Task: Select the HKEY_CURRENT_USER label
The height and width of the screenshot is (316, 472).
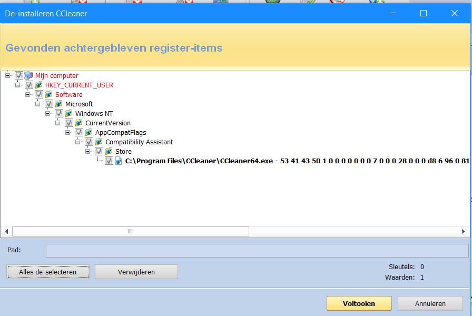Action: coord(79,85)
